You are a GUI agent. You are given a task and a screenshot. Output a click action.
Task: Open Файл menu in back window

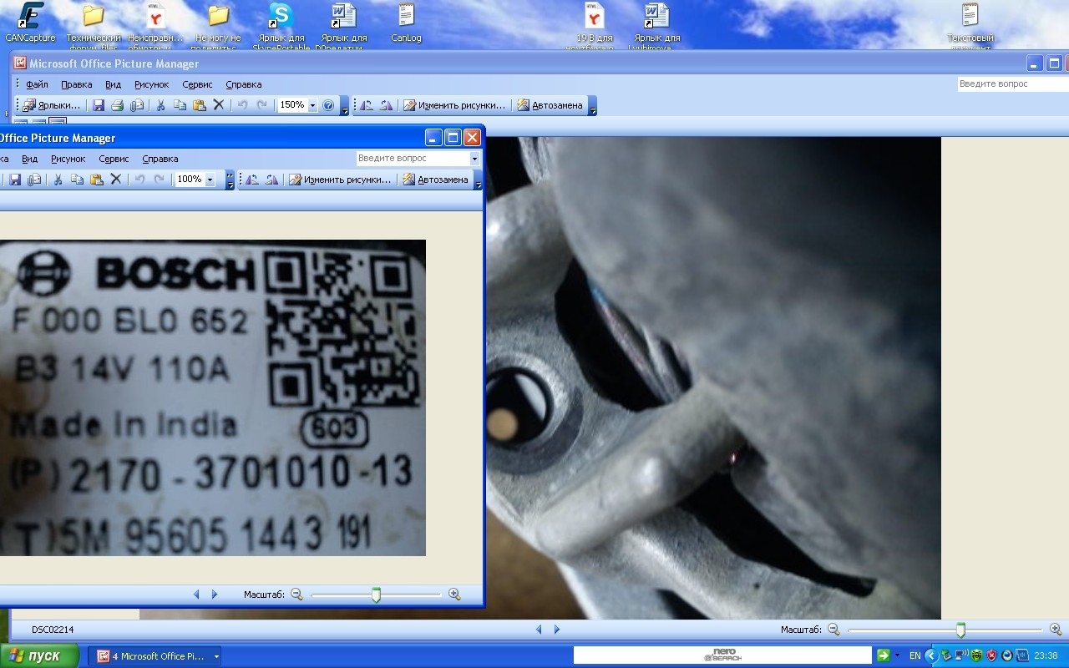tap(37, 84)
